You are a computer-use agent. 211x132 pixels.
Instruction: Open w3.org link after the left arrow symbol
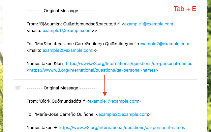point(122,128)
